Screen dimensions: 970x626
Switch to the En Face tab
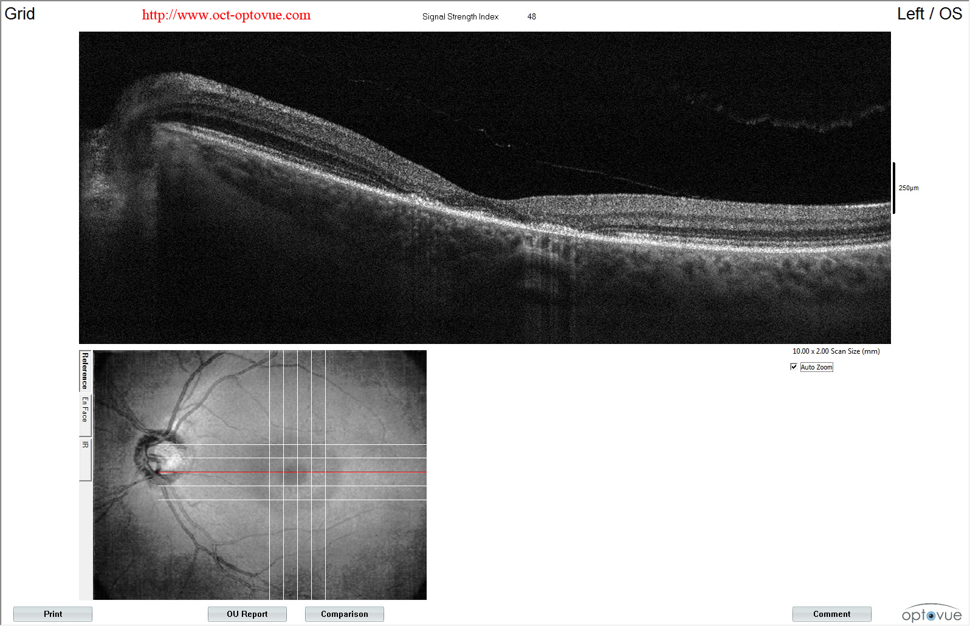tap(85, 414)
